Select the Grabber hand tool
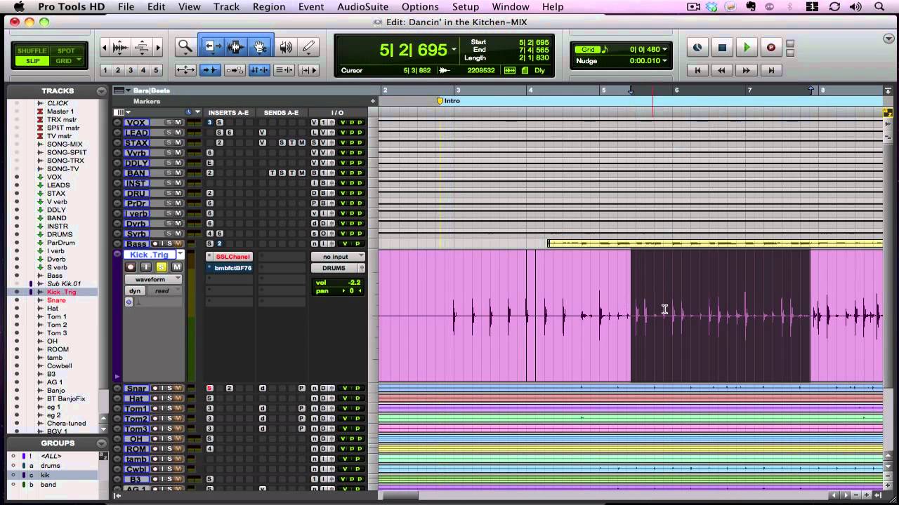The height and width of the screenshot is (505, 899). coord(259,47)
